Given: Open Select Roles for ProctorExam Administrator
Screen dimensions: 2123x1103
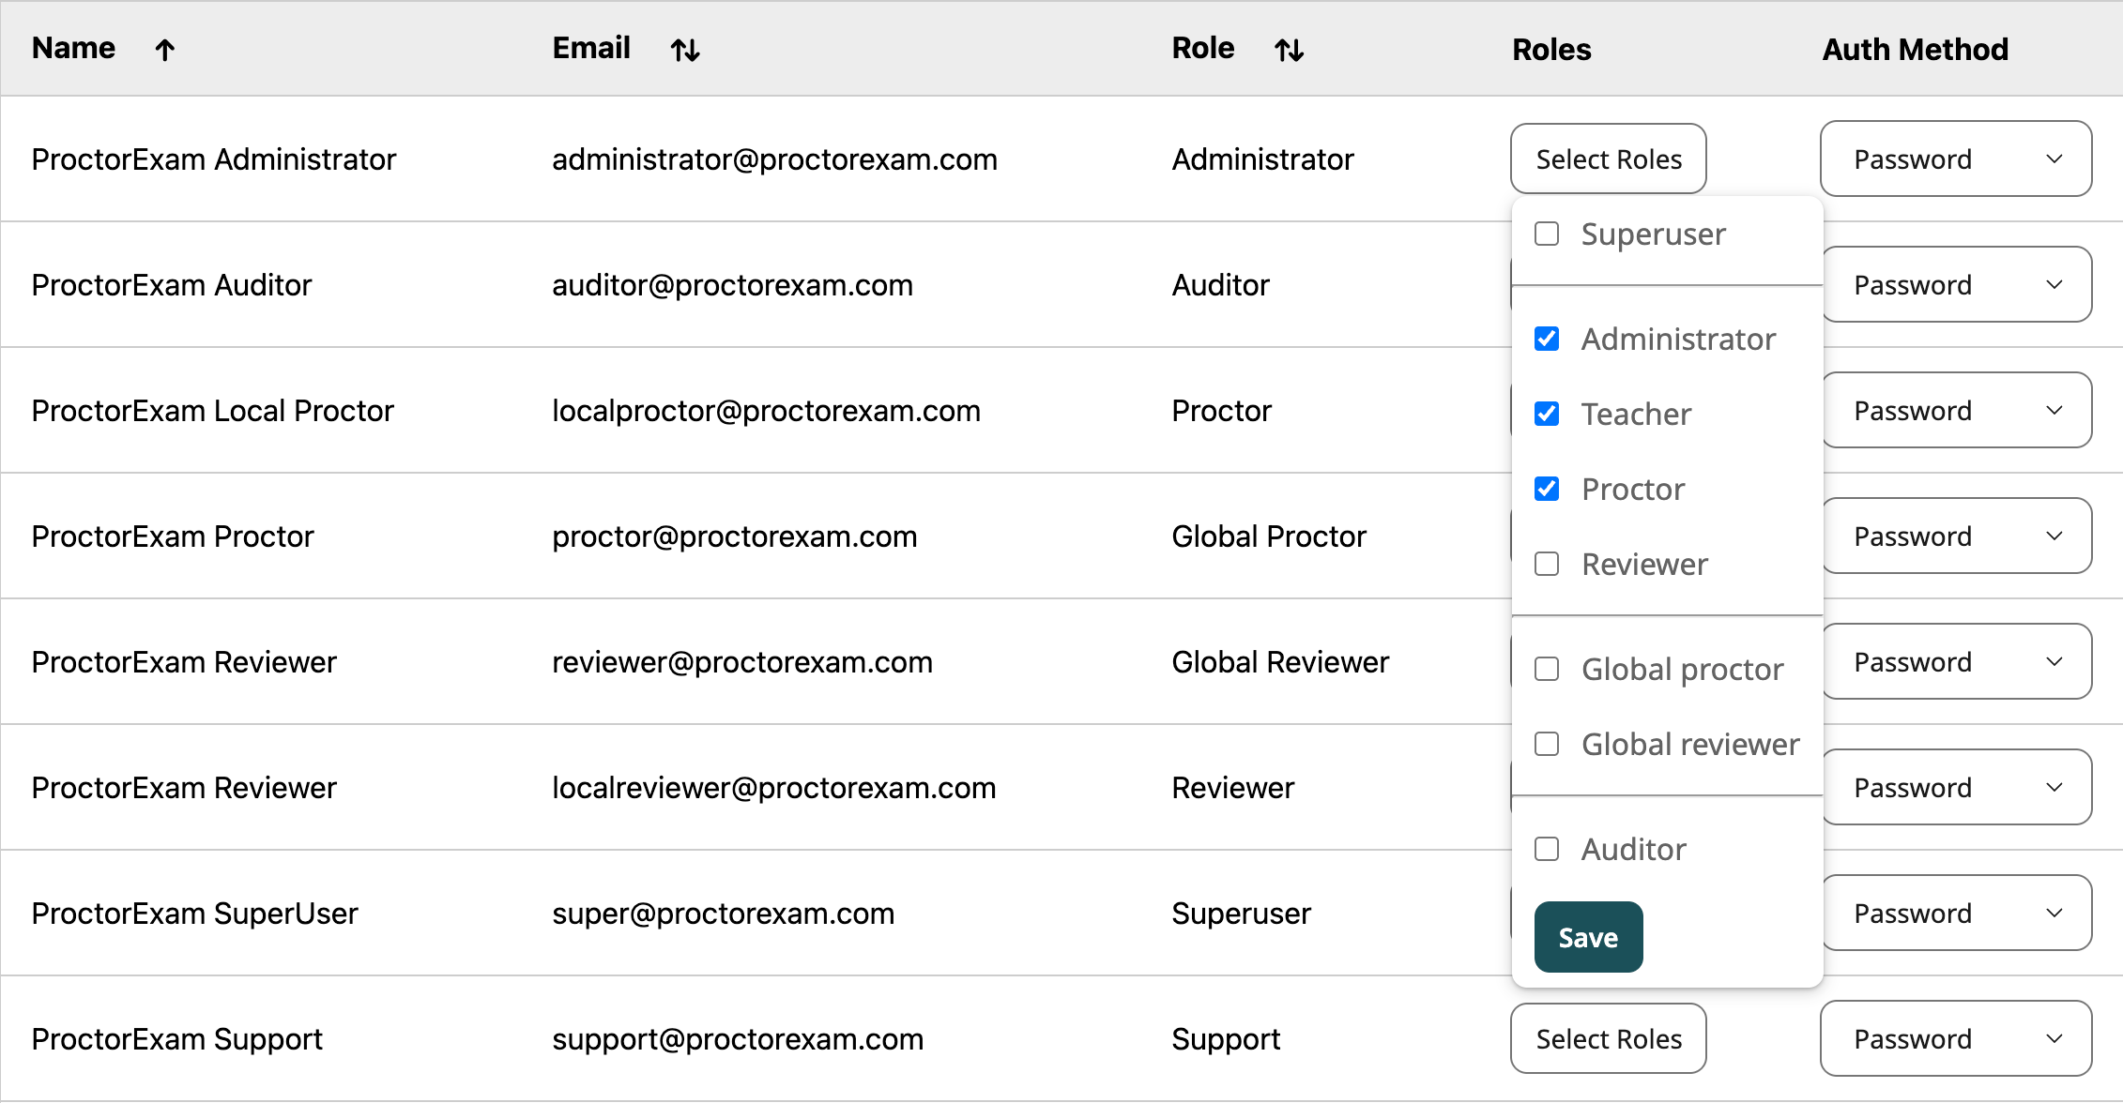Looking at the screenshot, I should [x=1608, y=159].
